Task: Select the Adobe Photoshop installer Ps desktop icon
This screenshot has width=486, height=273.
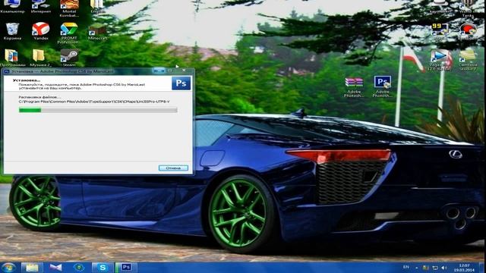Action: [382, 87]
